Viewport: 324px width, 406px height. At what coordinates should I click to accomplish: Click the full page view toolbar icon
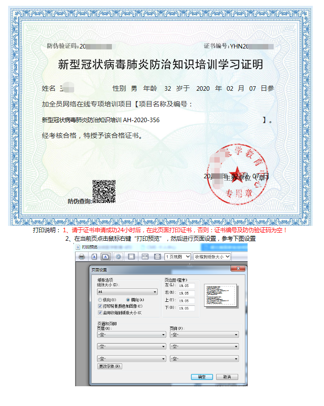click(x=157, y=256)
